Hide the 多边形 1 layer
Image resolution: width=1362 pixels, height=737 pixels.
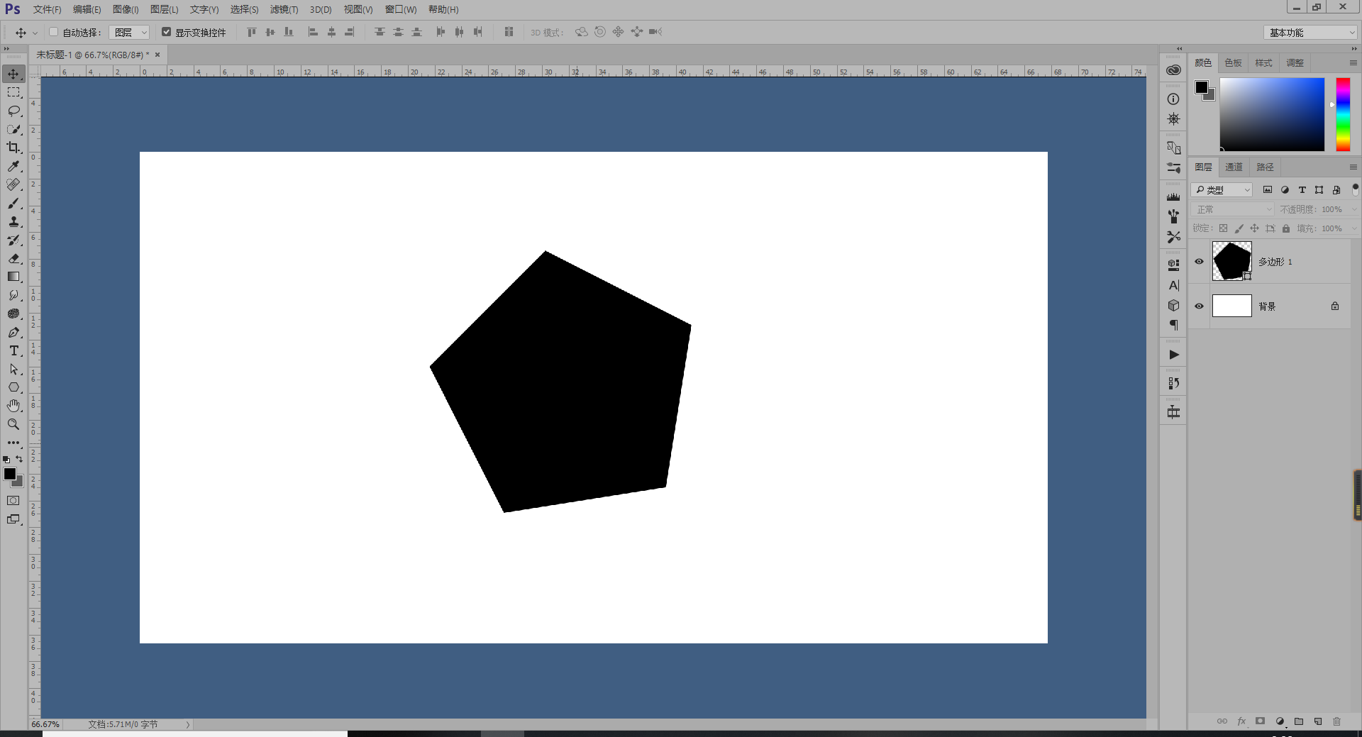[x=1199, y=261]
